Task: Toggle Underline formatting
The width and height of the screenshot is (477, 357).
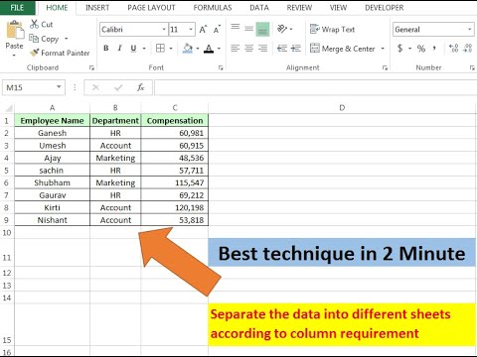Action: tap(133, 49)
